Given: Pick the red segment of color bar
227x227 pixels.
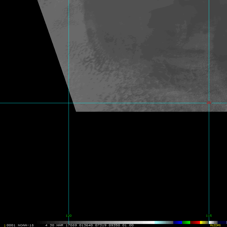Looking at the screenshot, I should coord(195,222).
